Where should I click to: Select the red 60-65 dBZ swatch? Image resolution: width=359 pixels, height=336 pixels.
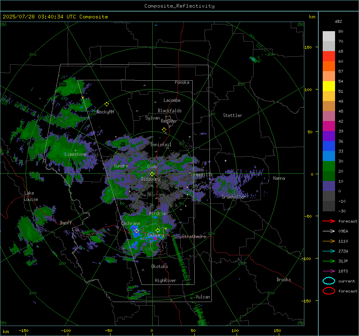click(329, 56)
